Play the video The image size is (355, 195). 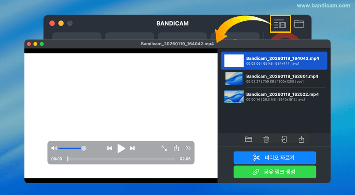(121, 148)
